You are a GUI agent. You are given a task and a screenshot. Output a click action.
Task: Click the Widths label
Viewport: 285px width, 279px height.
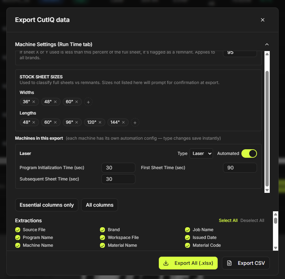point(27,93)
